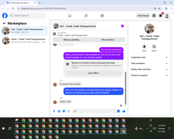
Task: Click the 6086211282 message bubble
Action: [65, 102]
